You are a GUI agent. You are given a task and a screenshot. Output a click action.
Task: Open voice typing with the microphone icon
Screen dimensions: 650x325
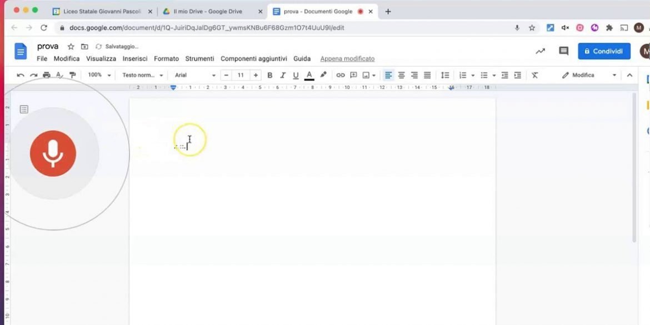click(53, 153)
